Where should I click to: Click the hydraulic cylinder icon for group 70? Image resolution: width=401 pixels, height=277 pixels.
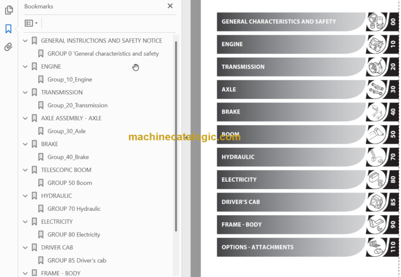[376, 157]
